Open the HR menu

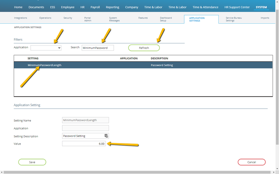pyautogui.click(x=82, y=7)
